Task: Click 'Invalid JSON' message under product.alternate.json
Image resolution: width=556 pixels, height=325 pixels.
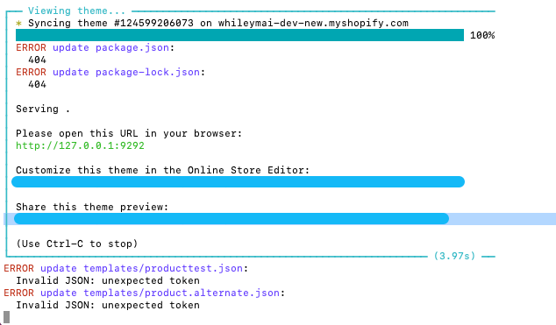Action: (x=108, y=305)
